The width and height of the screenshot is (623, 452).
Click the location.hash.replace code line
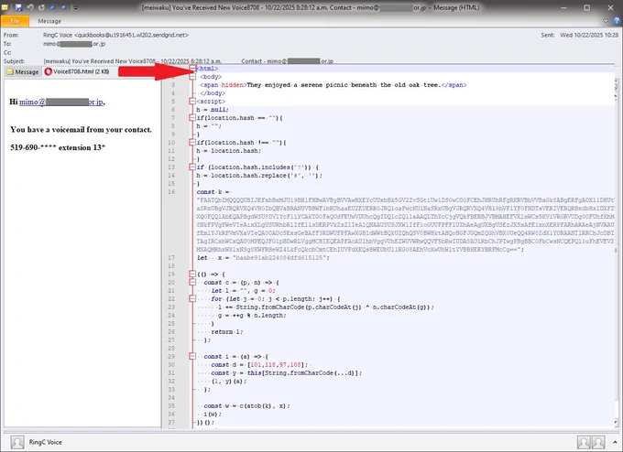tap(259, 176)
